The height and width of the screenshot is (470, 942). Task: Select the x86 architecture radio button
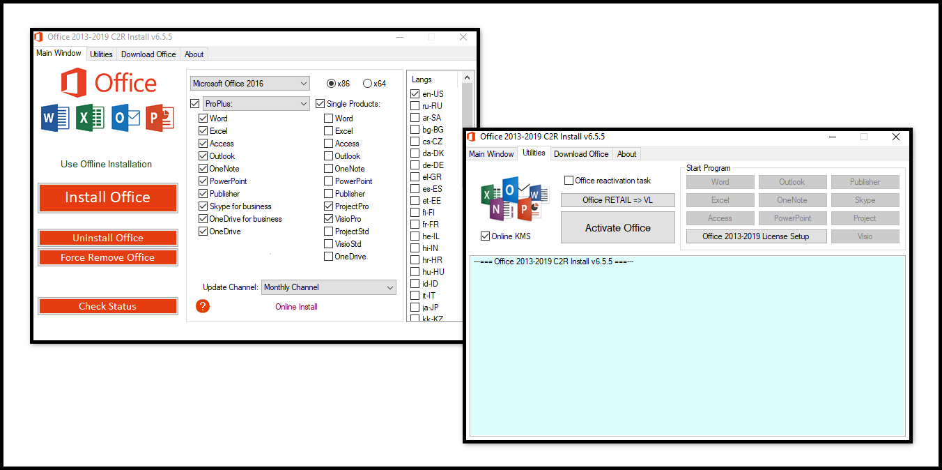click(331, 84)
